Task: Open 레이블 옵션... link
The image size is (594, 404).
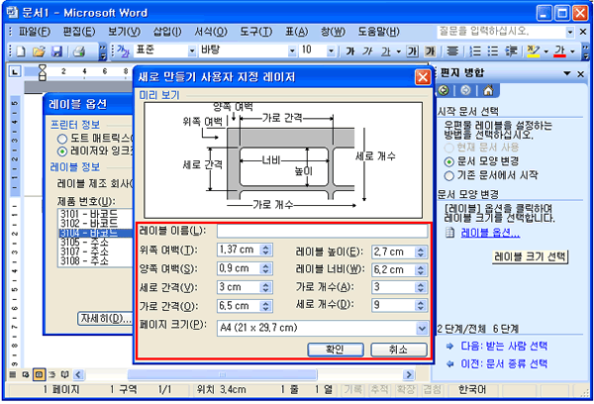Action: 490,233
